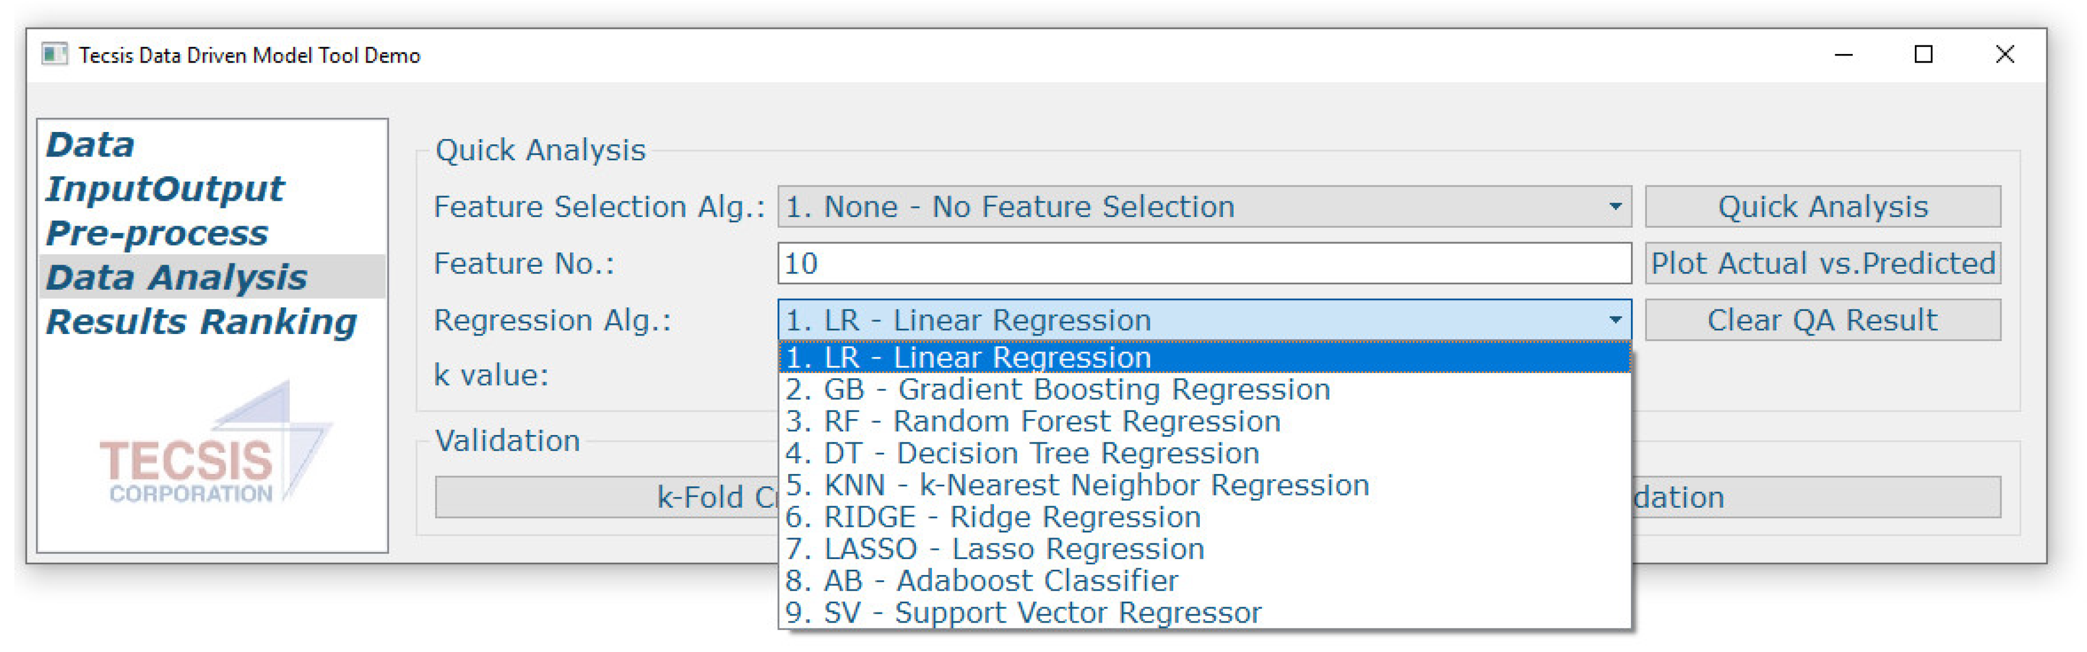Screen dimensions: 2087x652
Task: Go to Pre-process section
Action: [x=157, y=233]
